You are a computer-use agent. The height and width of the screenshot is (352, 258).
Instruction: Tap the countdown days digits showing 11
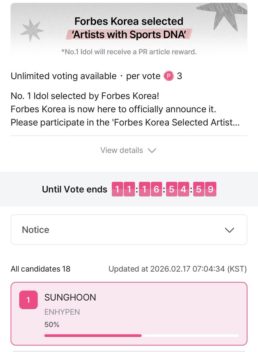coord(123,189)
